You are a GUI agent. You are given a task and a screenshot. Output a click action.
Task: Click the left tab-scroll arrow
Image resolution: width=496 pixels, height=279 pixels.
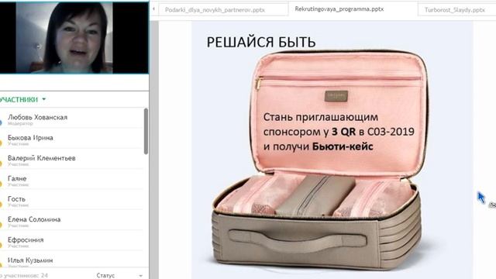153,9
